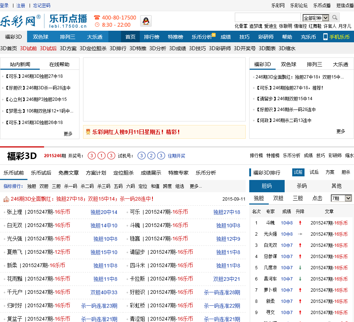
Task: Click inside the search text box
Action: 268,17
